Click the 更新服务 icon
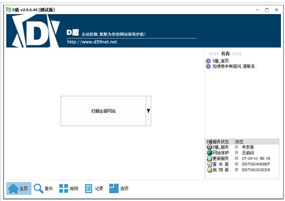Viewport: 285px width, 201px height. coord(210,158)
